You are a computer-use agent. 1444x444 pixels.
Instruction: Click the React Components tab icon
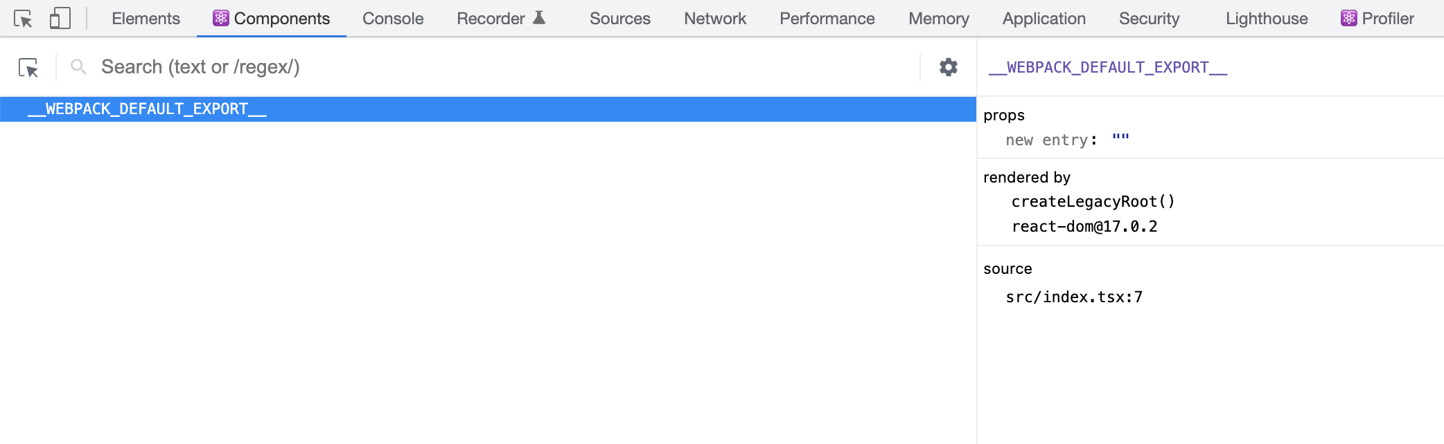point(220,18)
